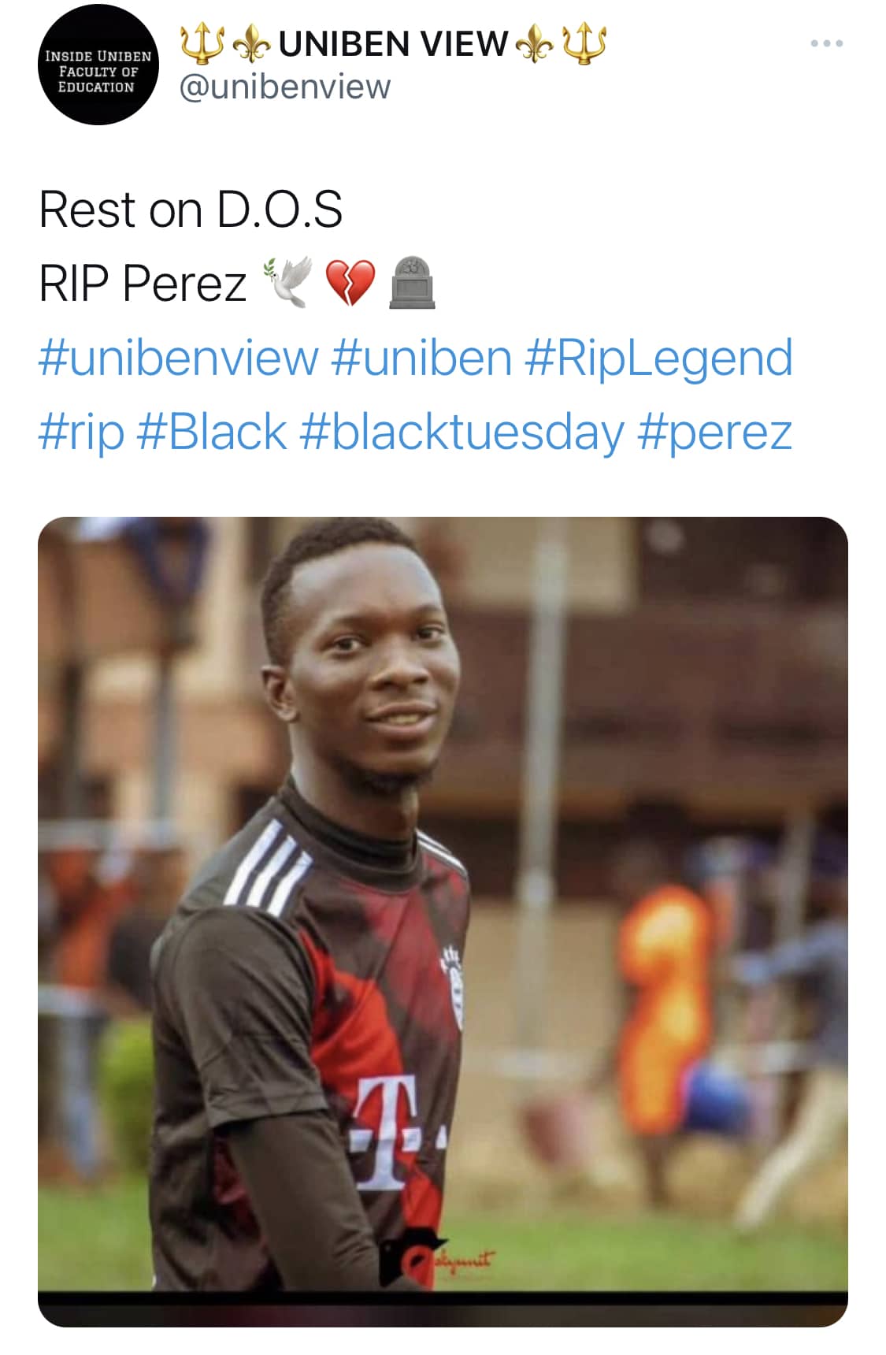Open the UNIBEN VIEW display name
The width and height of the screenshot is (886, 1355).
pos(393,44)
